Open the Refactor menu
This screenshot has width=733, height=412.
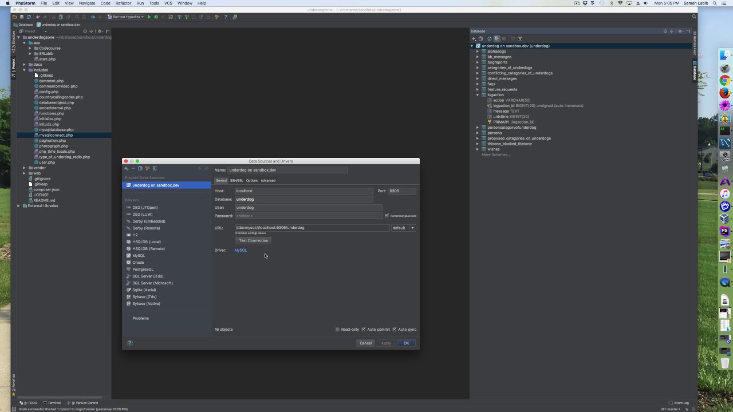click(123, 3)
